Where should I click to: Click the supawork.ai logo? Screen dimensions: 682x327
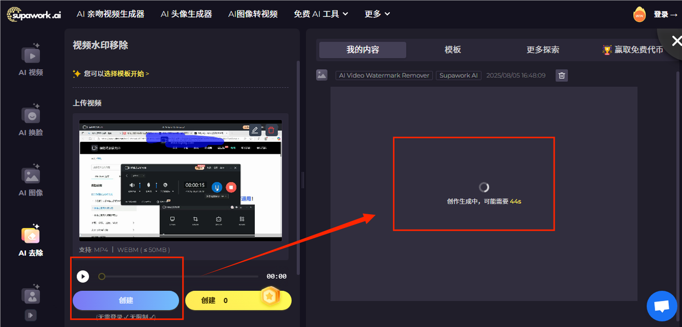pyautogui.click(x=34, y=14)
